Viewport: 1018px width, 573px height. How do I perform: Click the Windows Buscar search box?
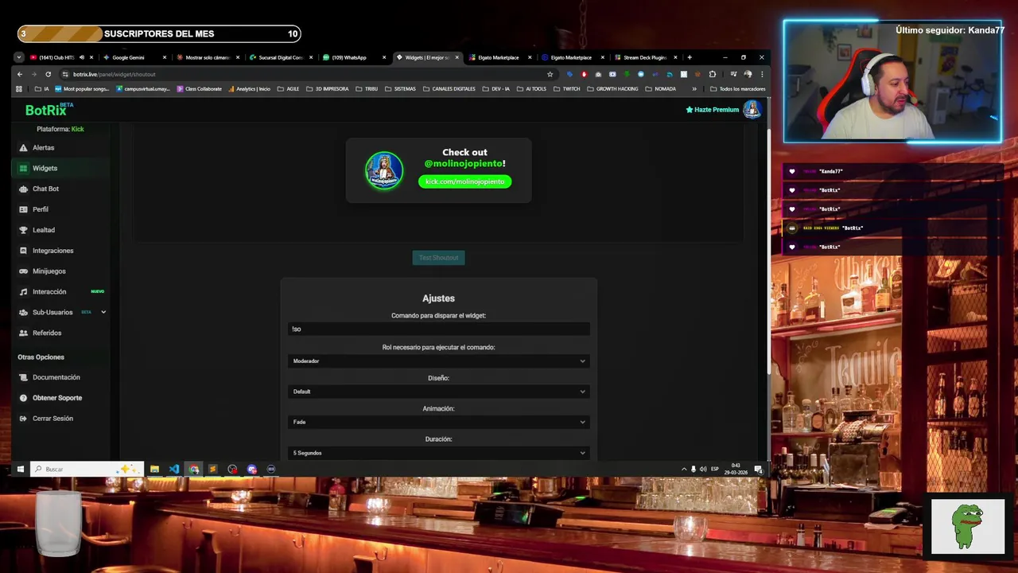point(87,469)
